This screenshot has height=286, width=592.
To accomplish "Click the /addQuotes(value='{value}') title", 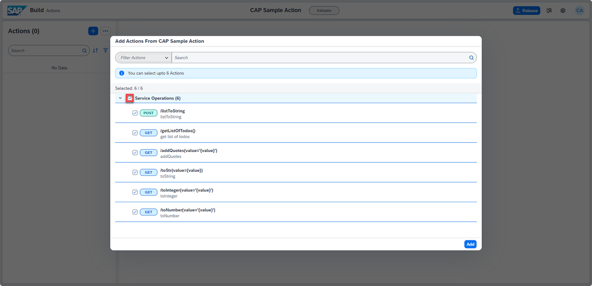I will click(189, 150).
